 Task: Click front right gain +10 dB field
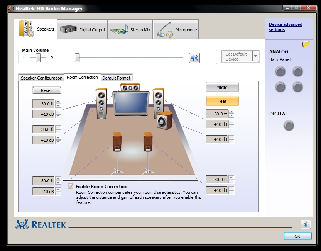(217, 124)
